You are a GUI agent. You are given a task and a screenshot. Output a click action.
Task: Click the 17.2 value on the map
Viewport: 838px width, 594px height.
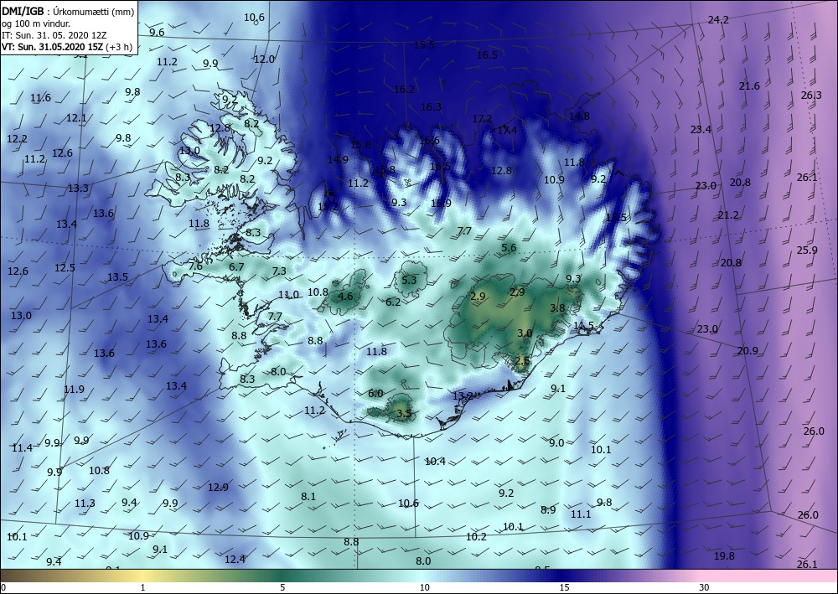(x=482, y=119)
